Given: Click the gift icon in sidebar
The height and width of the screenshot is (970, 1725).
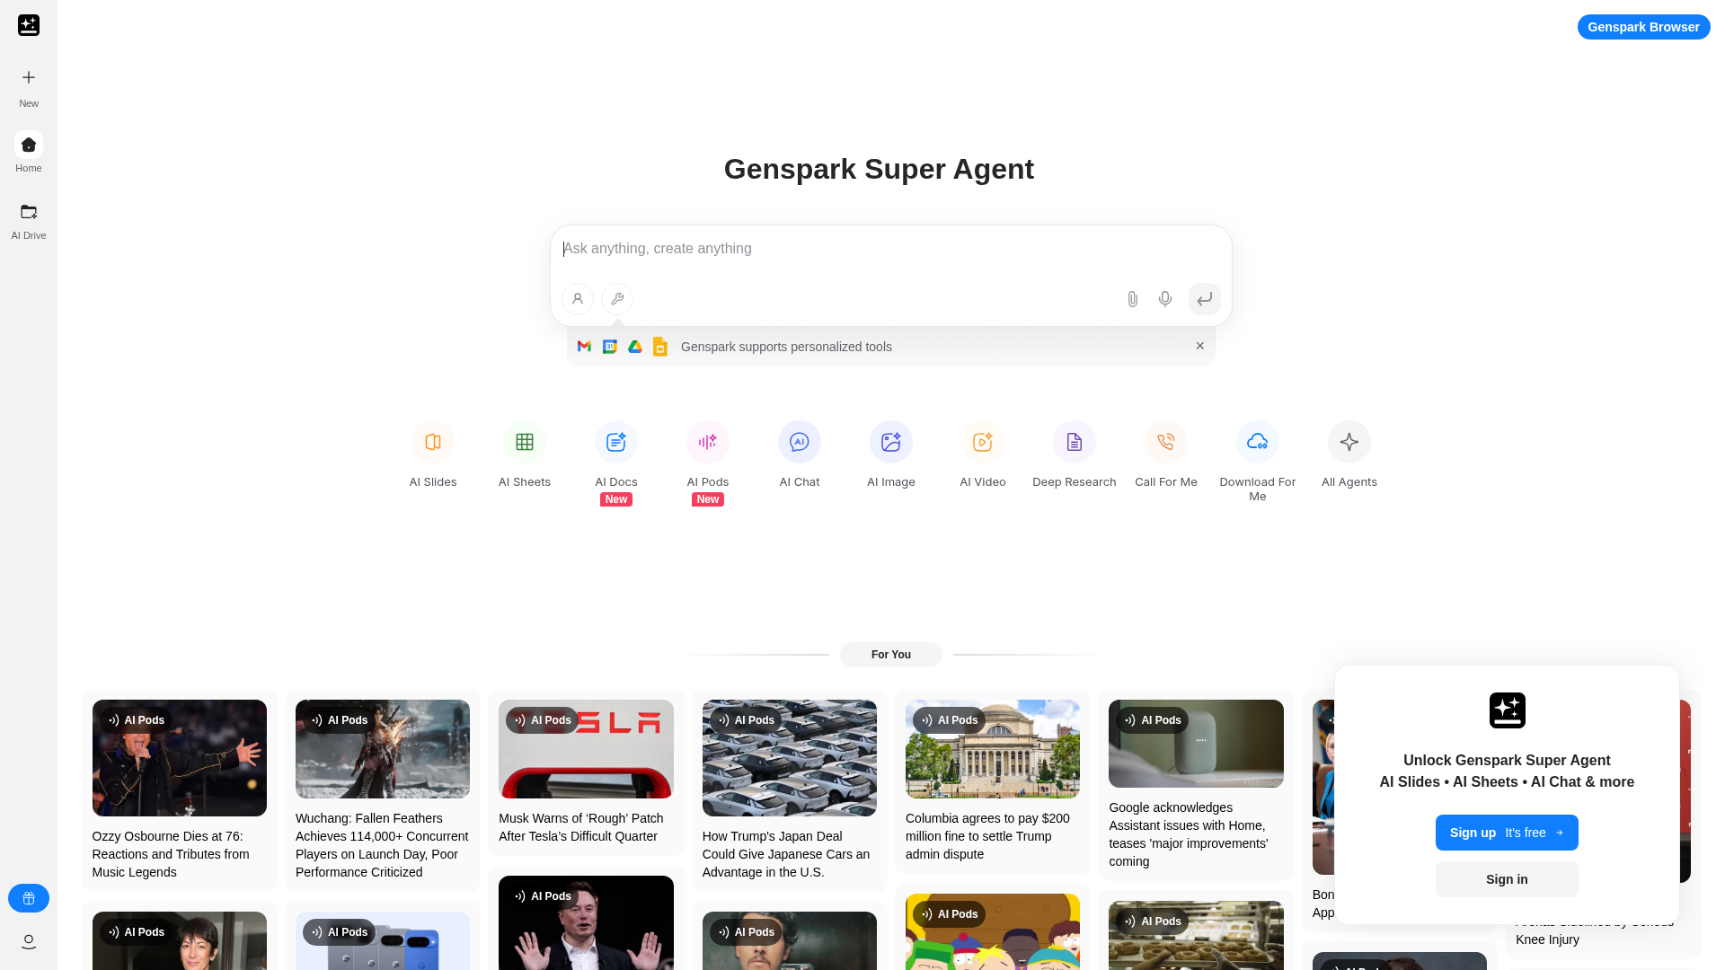Looking at the screenshot, I should tap(29, 898).
